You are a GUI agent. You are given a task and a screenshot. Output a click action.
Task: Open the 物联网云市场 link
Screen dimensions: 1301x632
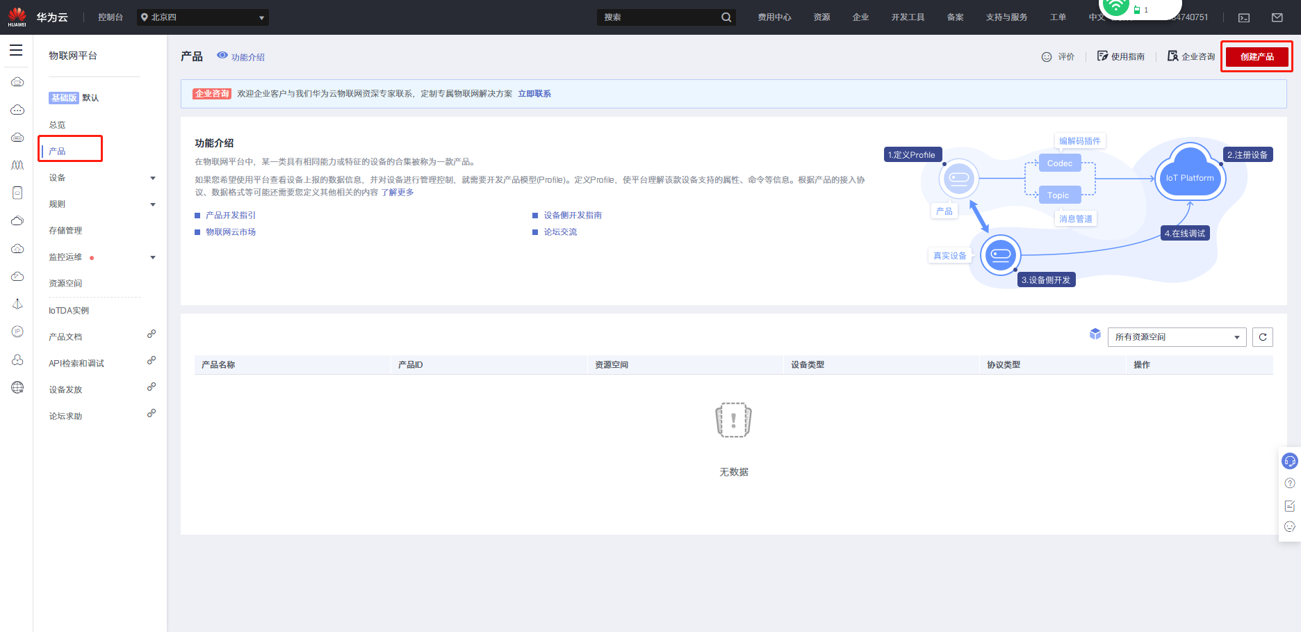click(x=231, y=232)
